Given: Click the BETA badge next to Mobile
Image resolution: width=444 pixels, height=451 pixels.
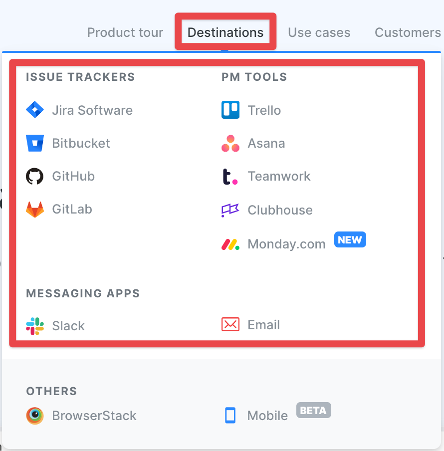Looking at the screenshot, I should click(314, 410).
